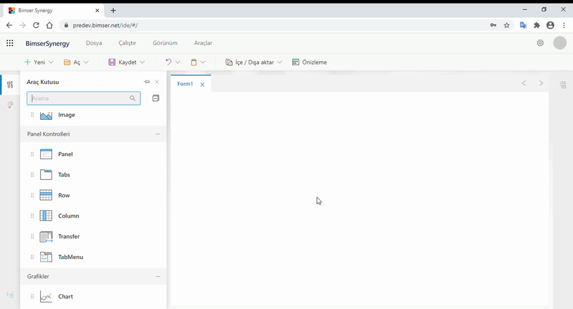
Task: Expand the Kaydet dropdown
Action: tap(142, 62)
